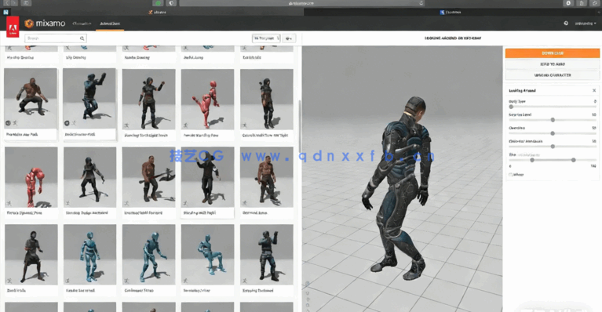
Task: Select the blue-suited fighter raised arms thumbnail
Action: click(89, 99)
